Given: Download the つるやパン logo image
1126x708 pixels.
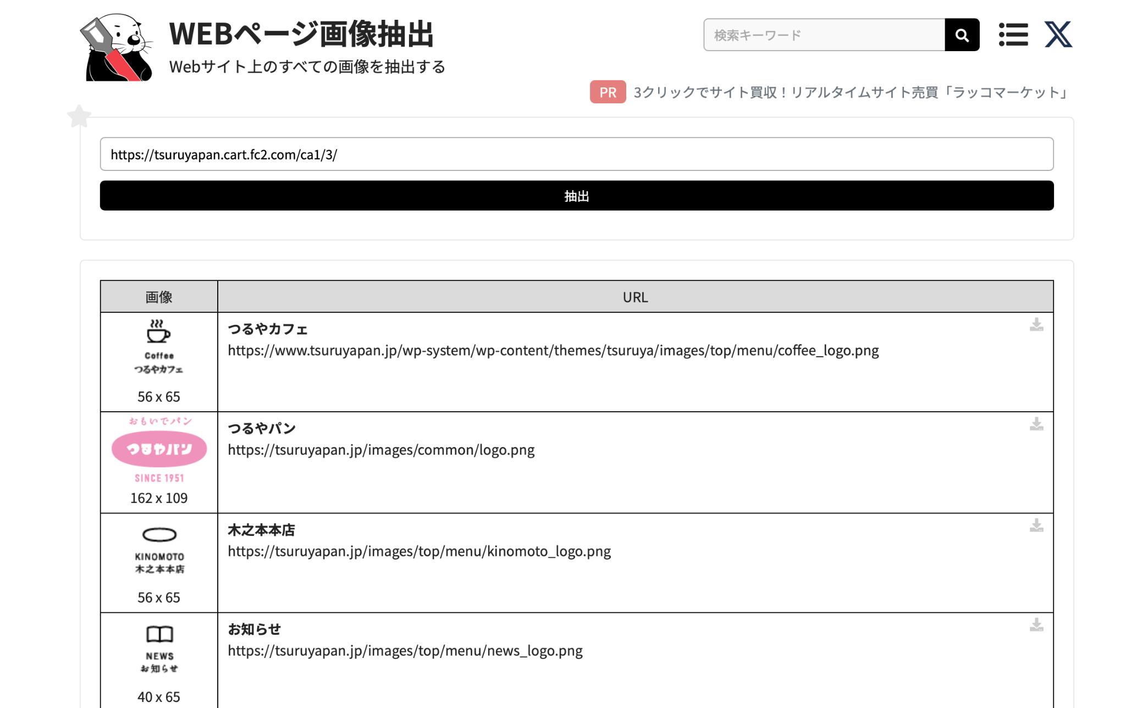Looking at the screenshot, I should (x=1036, y=424).
